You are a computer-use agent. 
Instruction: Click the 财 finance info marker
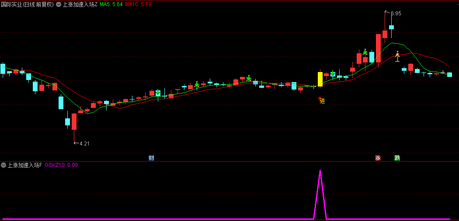tap(151, 158)
